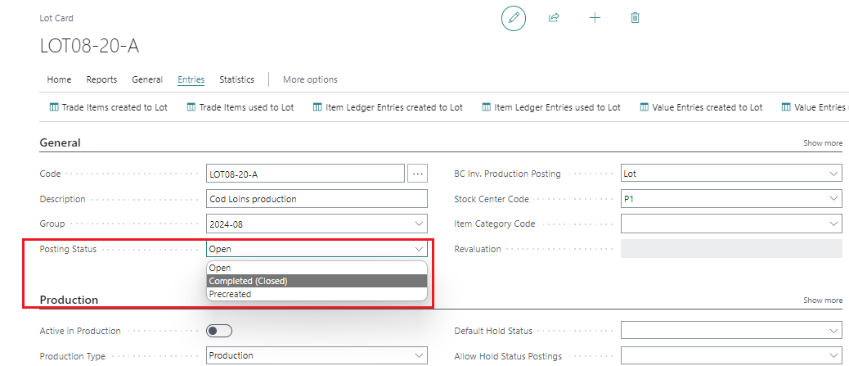The width and height of the screenshot is (849, 366).
Task: Open Item Ledger Entries created to Lot
Action: 388,107
